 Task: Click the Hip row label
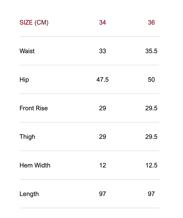24,80
